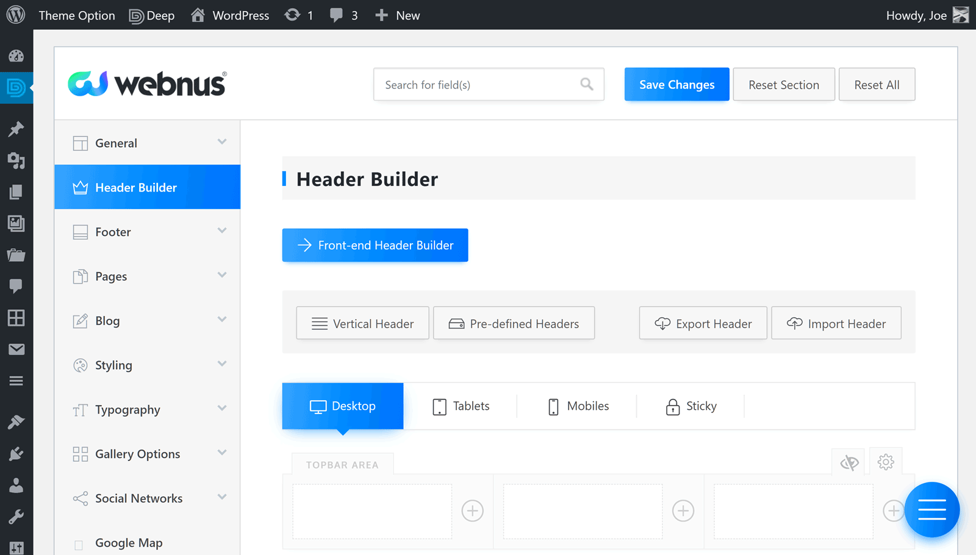Open Users via the person icon
The image size is (976, 555).
tap(16, 485)
